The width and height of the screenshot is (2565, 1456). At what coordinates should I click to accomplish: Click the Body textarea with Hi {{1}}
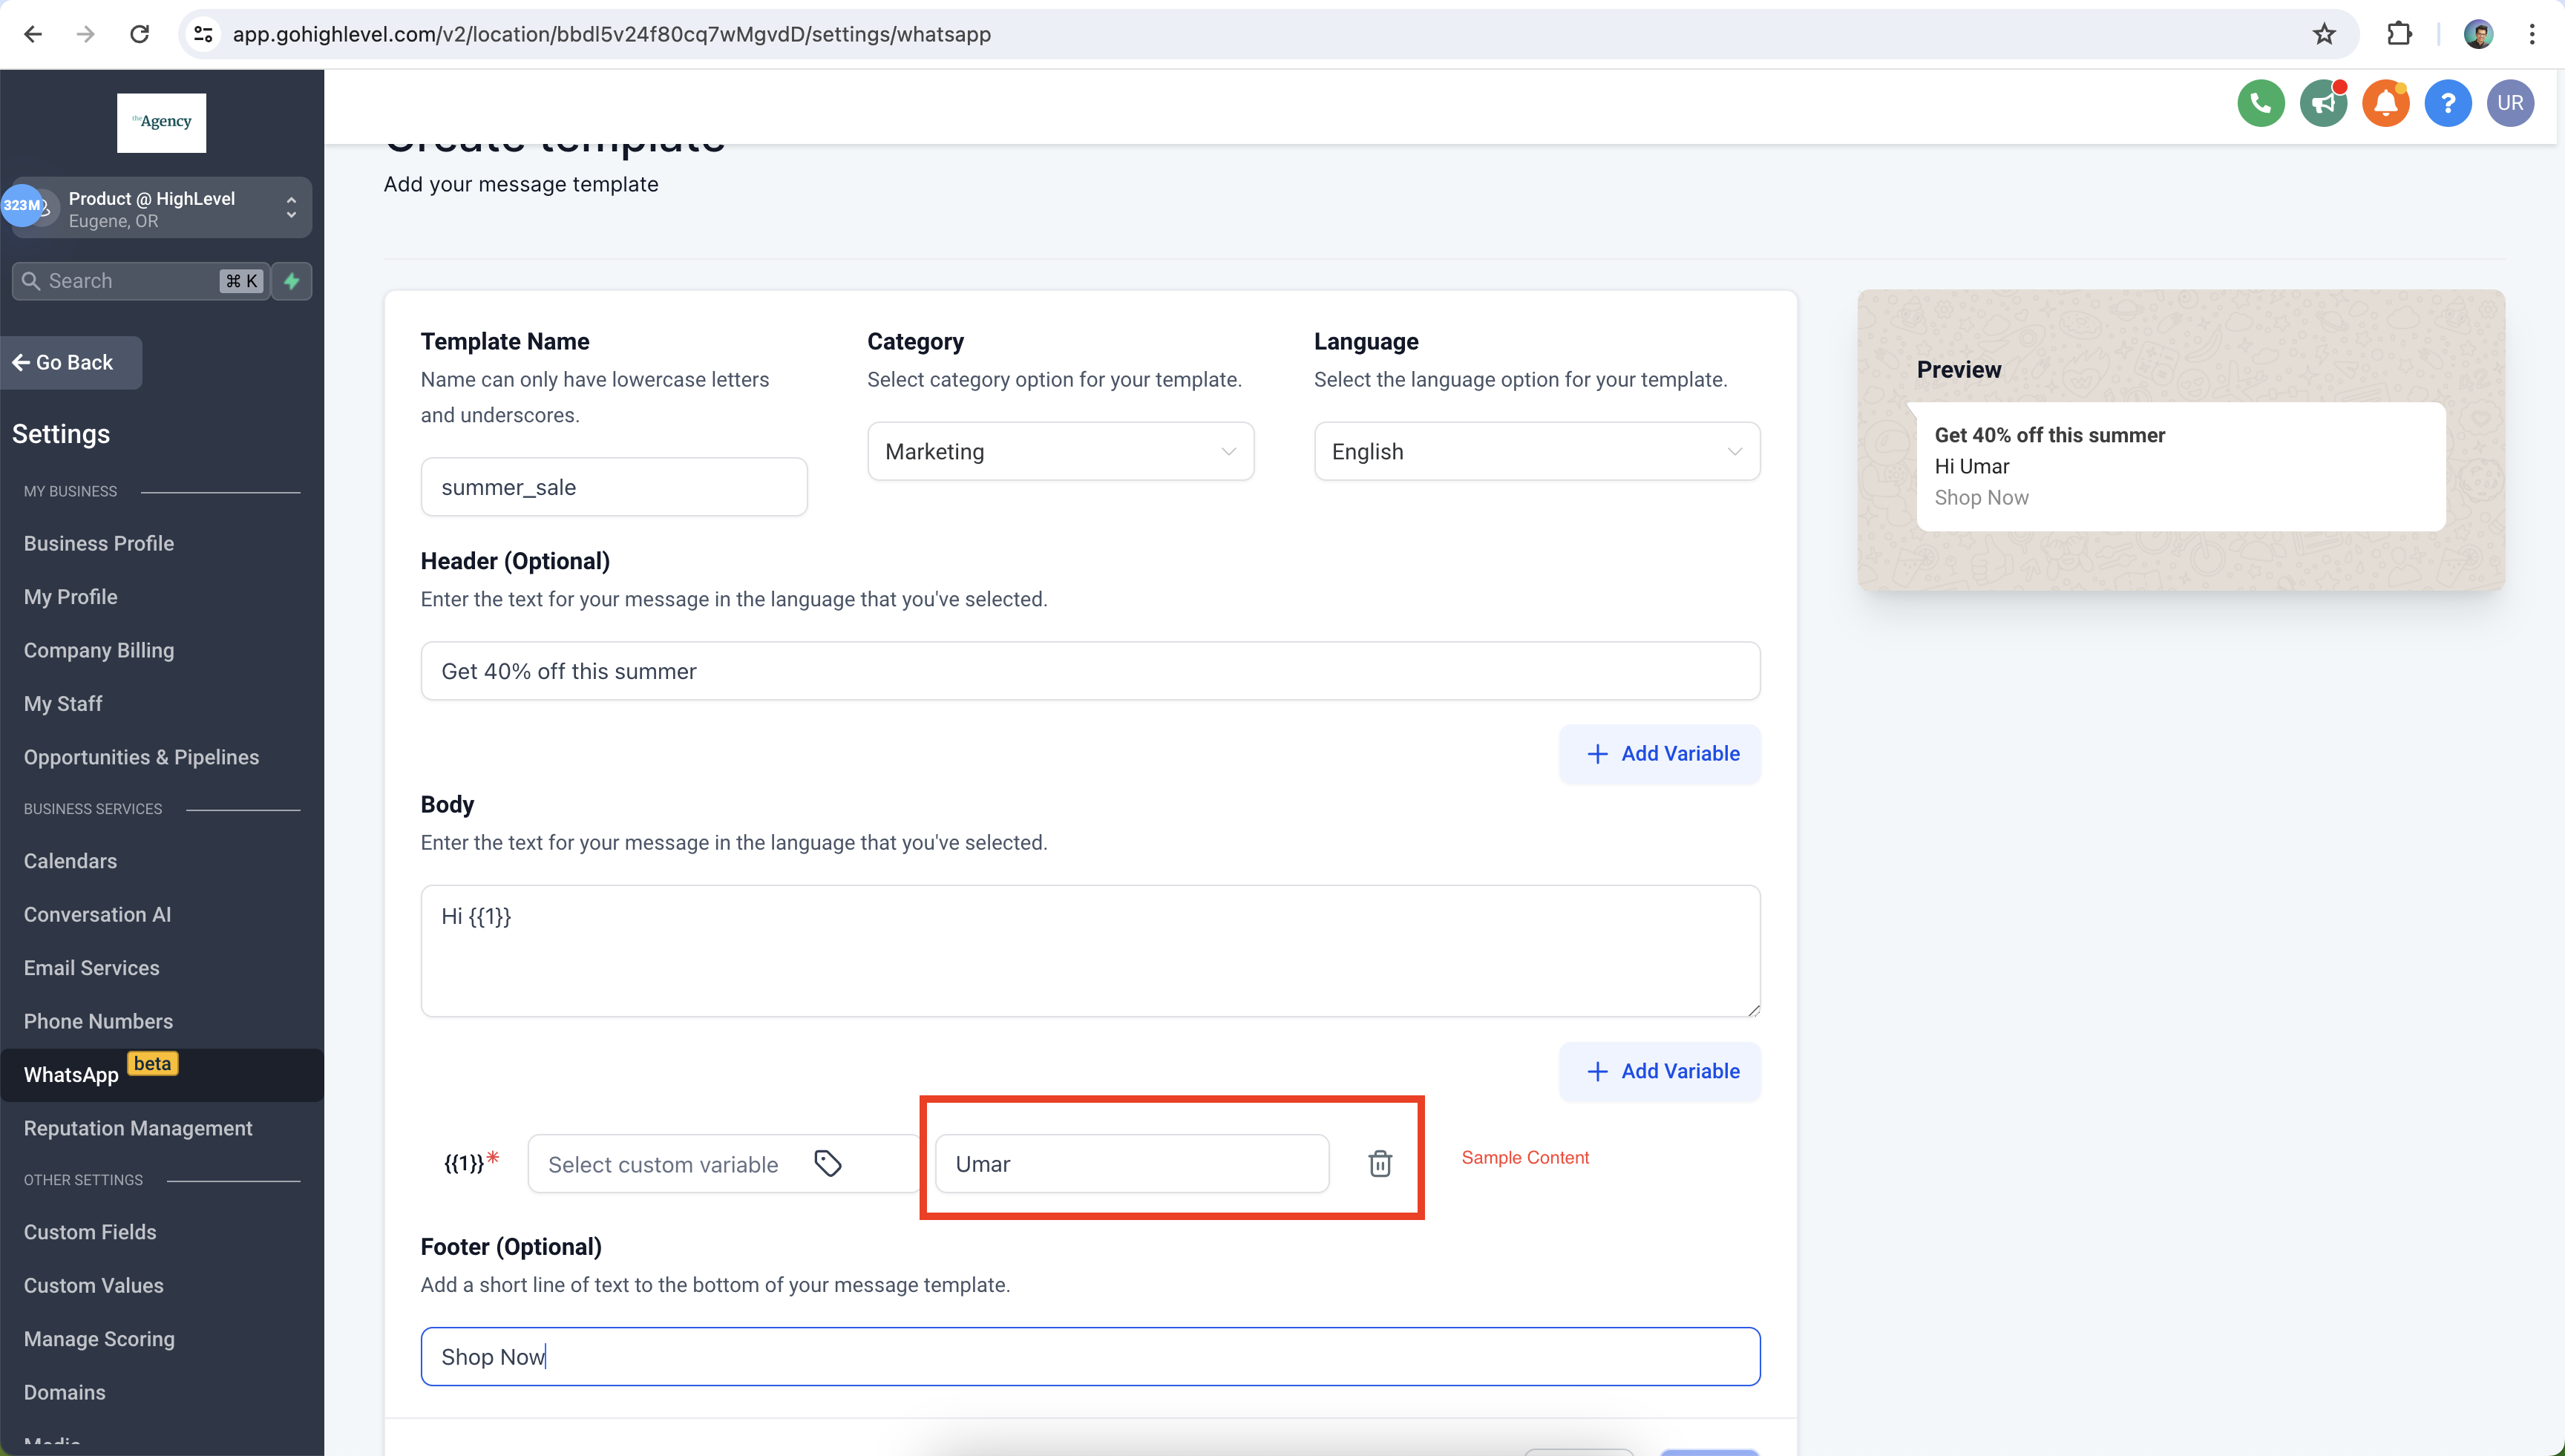1090,951
